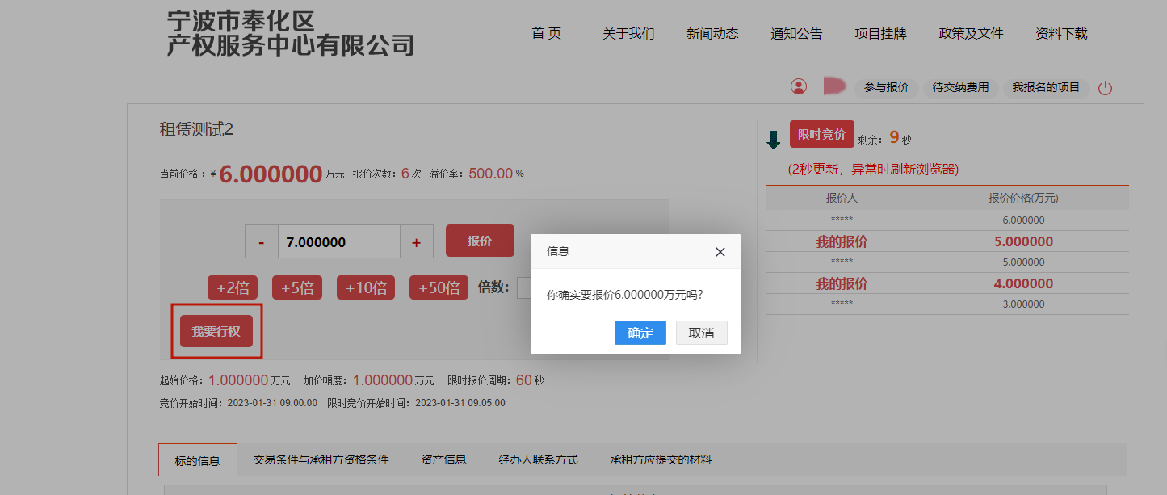
Task: Open the 项目挂牌 menu item
Action: coord(880,33)
